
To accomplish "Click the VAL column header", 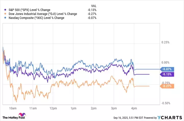I will tap(94, 6).
